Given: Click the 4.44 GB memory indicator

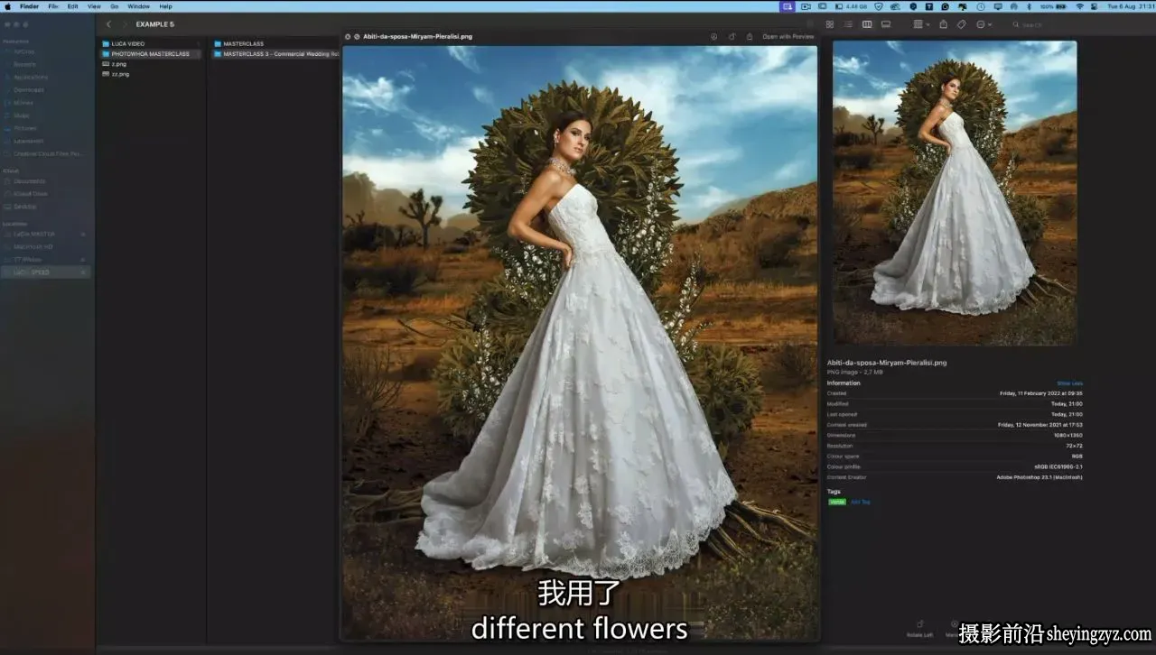Looking at the screenshot, I should (x=851, y=6).
